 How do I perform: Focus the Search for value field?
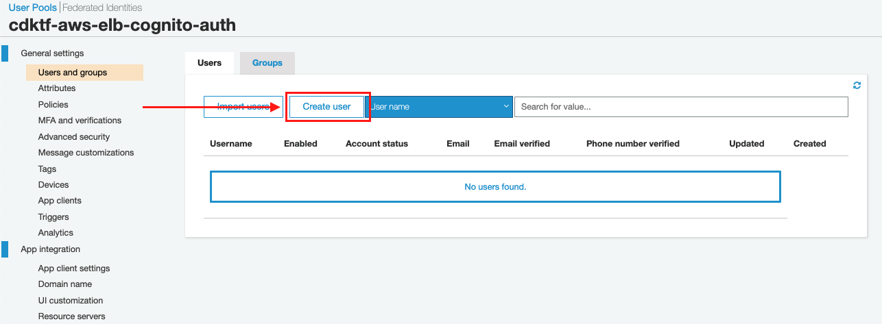681,107
